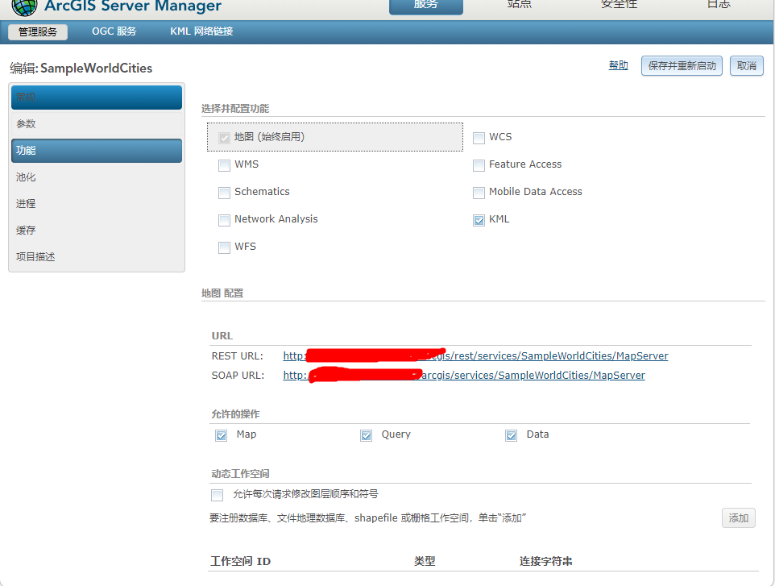Click the 添加 workspace button
Image resolution: width=775 pixels, height=586 pixels.
coord(739,517)
